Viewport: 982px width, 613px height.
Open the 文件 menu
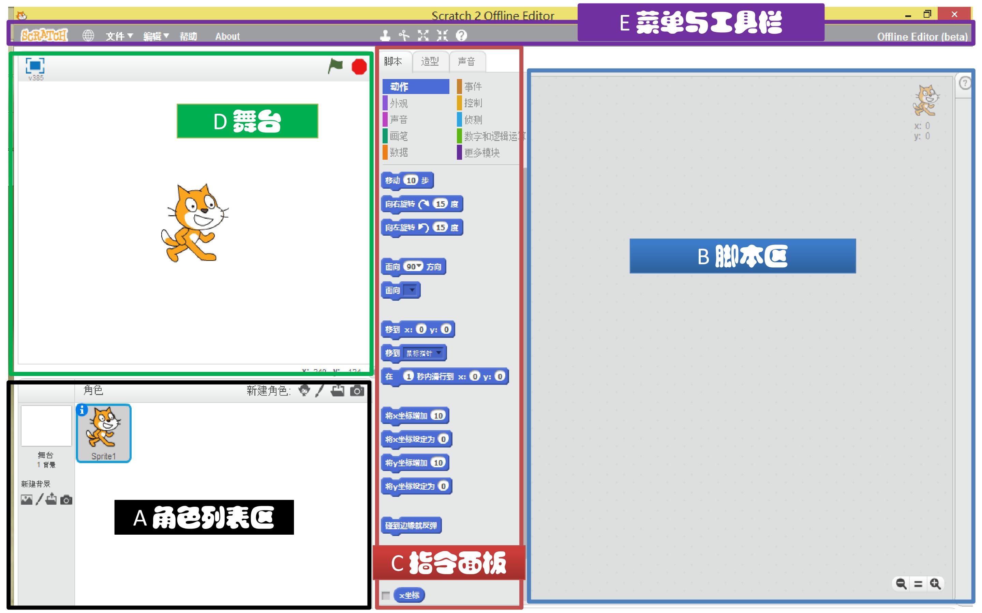[x=119, y=36]
